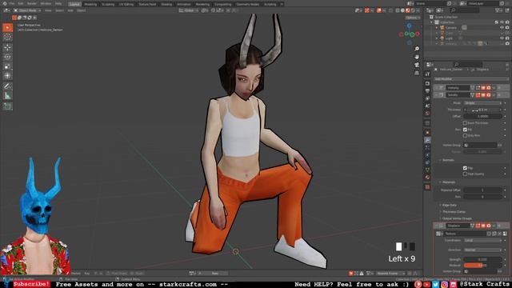The height and width of the screenshot is (288, 512).
Task: Open the Output properties tab
Action: tap(427, 90)
